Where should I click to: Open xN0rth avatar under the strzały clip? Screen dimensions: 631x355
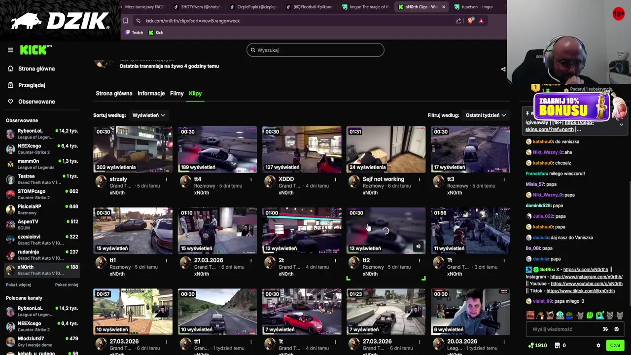pyautogui.click(x=101, y=182)
